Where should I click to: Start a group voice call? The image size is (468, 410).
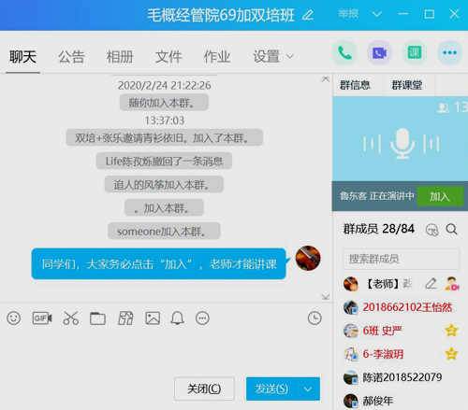click(344, 52)
